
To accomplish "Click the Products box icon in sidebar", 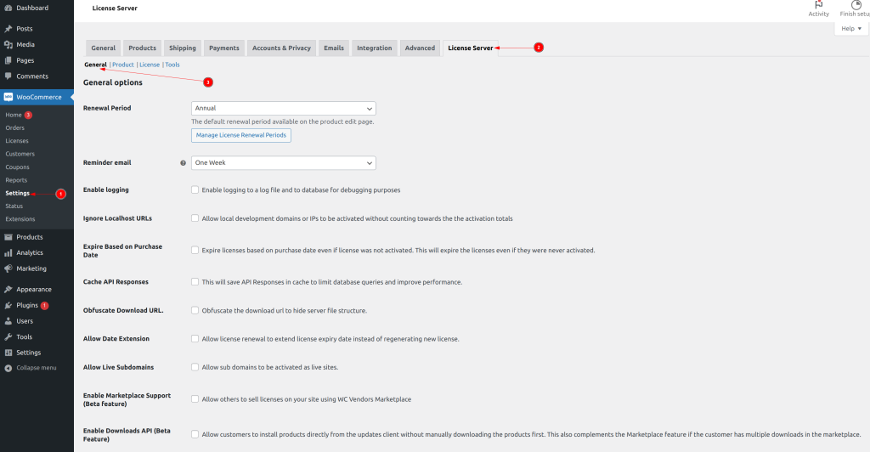I will (8, 237).
